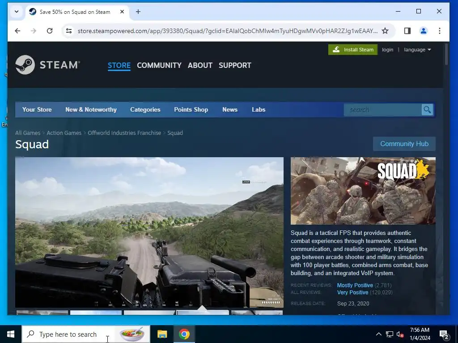Click the address bar URL
The width and height of the screenshot is (458, 343).
point(227,31)
